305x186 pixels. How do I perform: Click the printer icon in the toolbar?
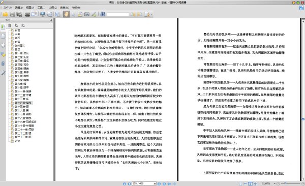[27, 14]
